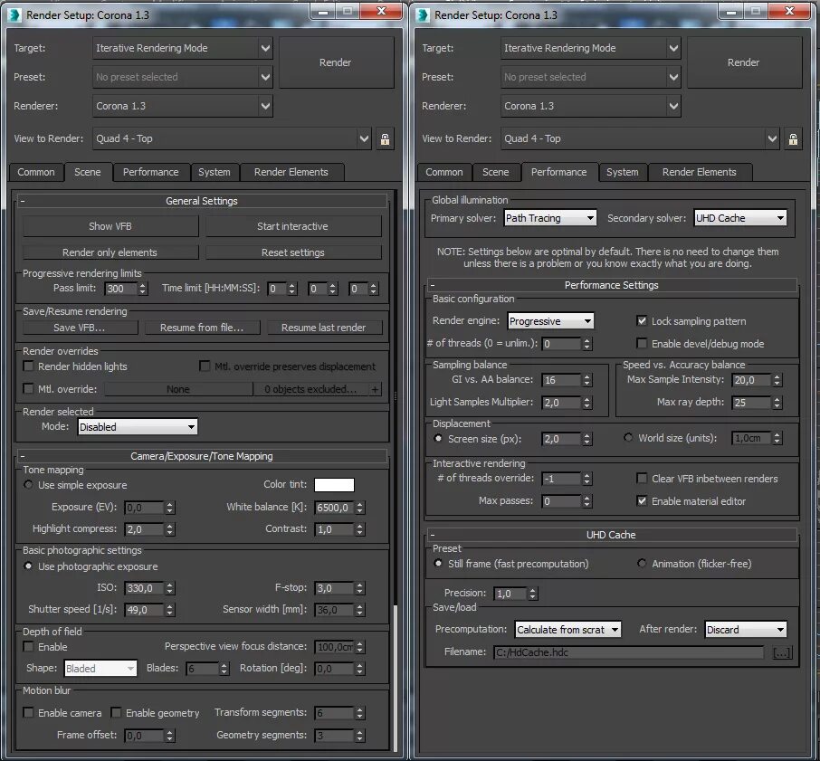Enable devel/debug mode checkbox
This screenshot has width=820, height=761.
(642, 343)
